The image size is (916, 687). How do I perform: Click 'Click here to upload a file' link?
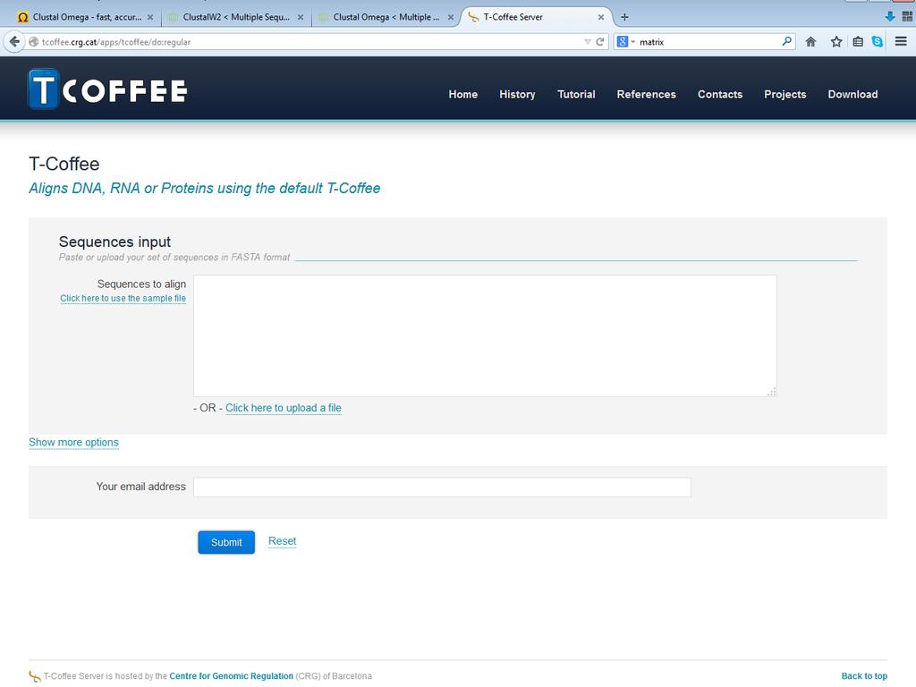point(284,408)
